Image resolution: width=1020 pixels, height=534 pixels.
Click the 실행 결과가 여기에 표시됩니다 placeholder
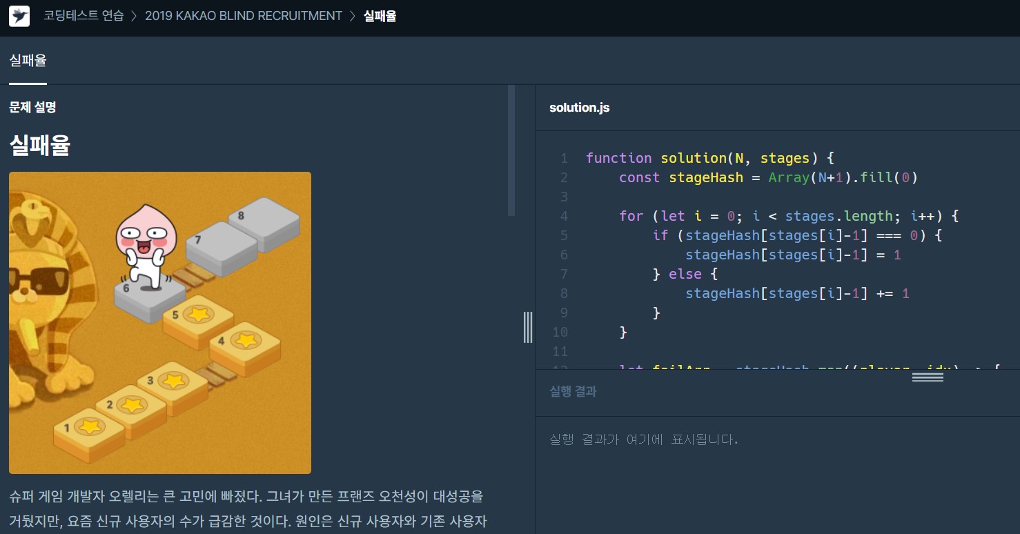pyautogui.click(x=643, y=439)
